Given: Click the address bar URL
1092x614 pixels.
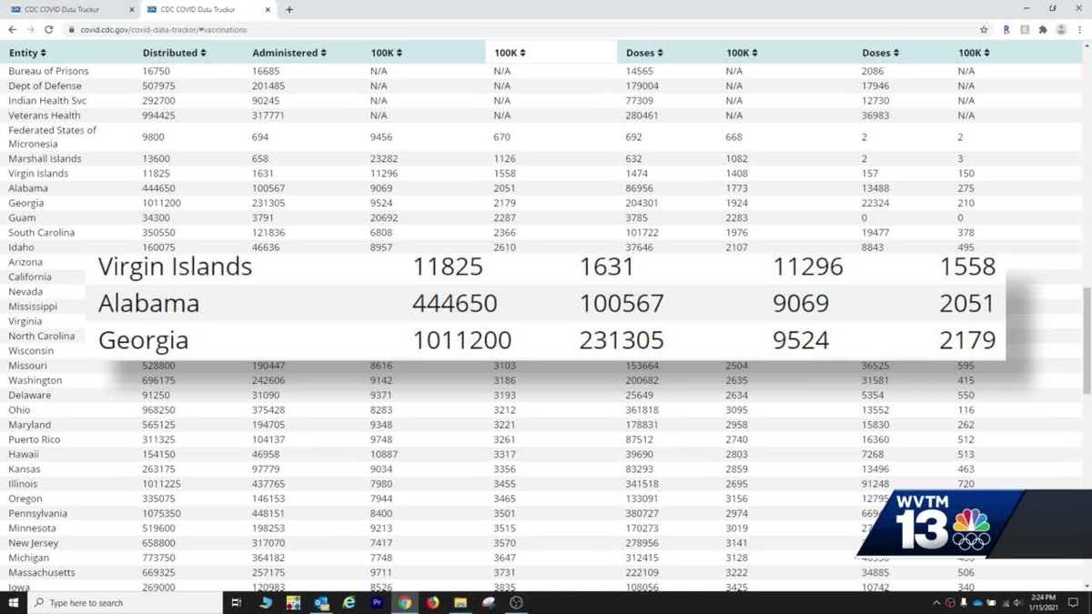Looking at the screenshot, I should pos(164,29).
